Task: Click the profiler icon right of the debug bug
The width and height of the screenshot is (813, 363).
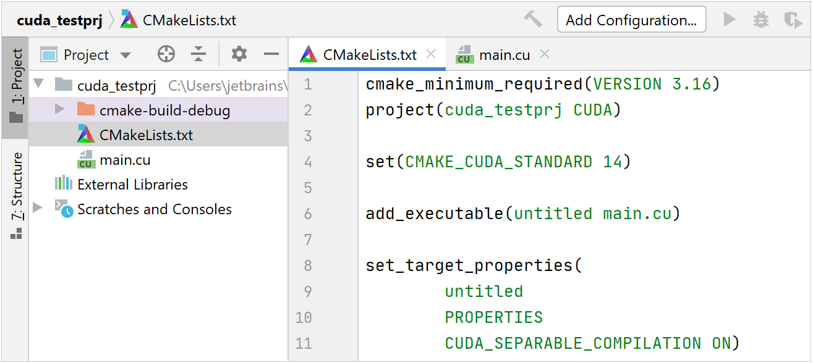Action: 793,19
